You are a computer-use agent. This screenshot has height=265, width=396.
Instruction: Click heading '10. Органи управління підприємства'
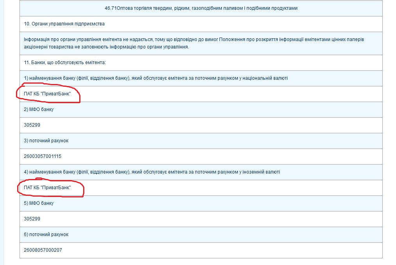click(x=64, y=24)
